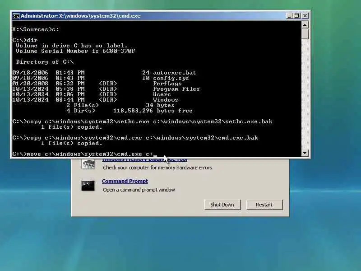Click the 'Windows' directory entry

coord(166,100)
